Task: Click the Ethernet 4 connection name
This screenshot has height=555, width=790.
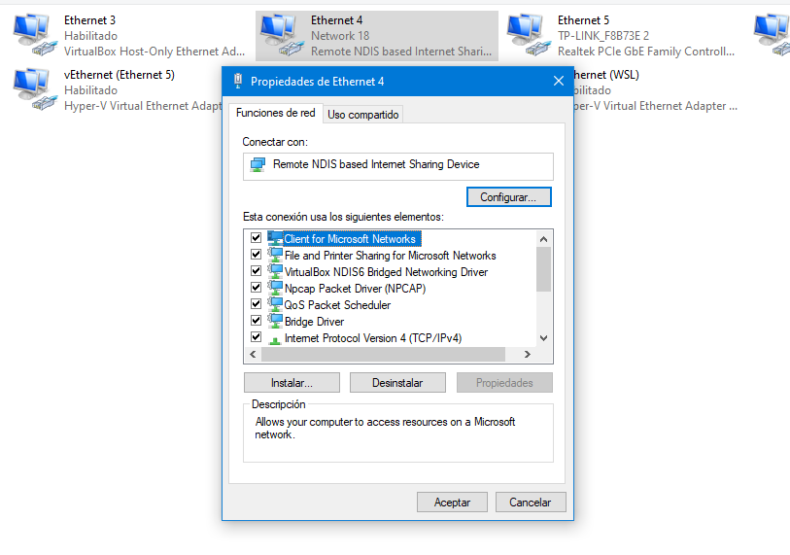Action: [336, 20]
